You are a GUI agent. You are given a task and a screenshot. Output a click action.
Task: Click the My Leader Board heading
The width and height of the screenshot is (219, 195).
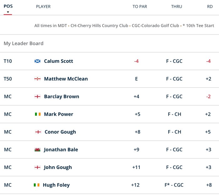[23, 44]
